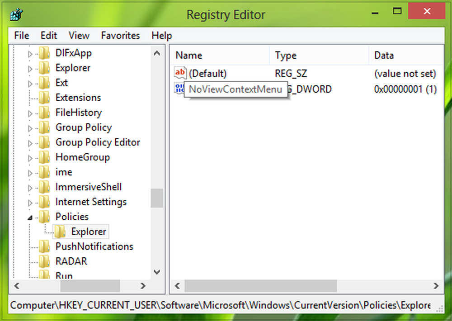452x321 pixels.
Task: Click the tree pane scroll left arrow
Action: coord(17,286)
